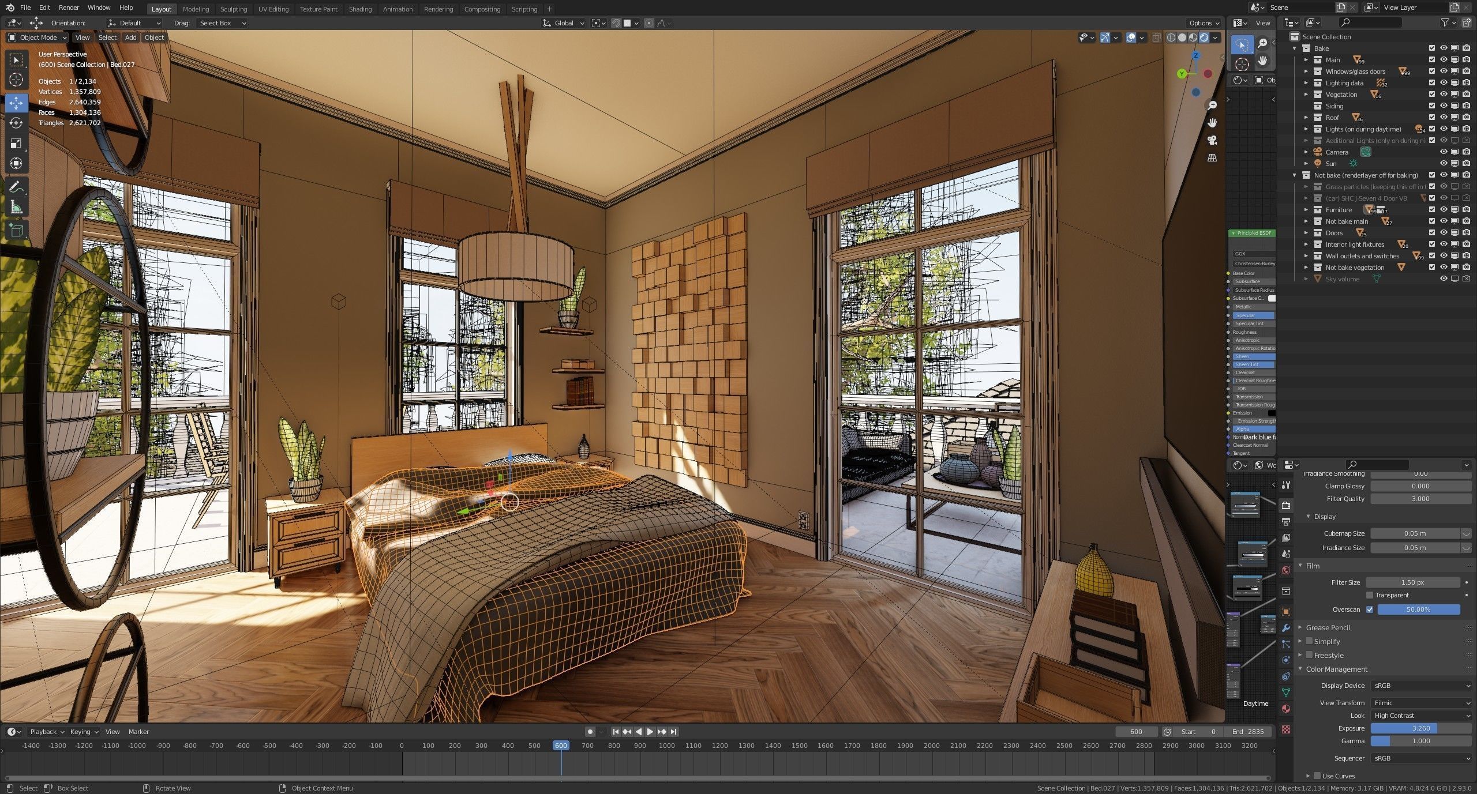Select the Rotate tool in the left toolbar

point(16,123)
